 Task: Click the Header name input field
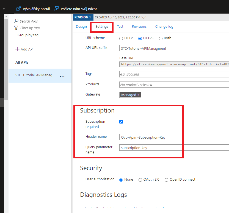coord(174,137)
